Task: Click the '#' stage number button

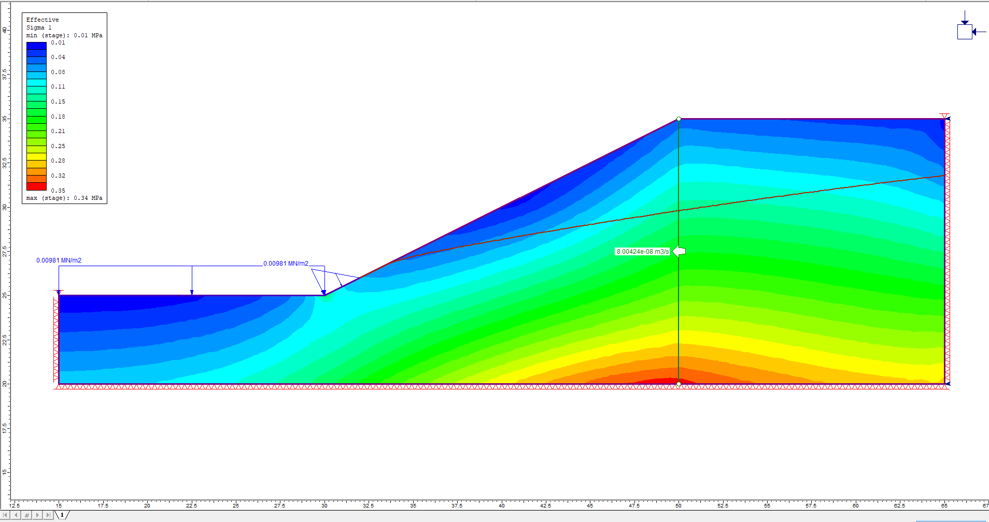Action: click(27, 515)
